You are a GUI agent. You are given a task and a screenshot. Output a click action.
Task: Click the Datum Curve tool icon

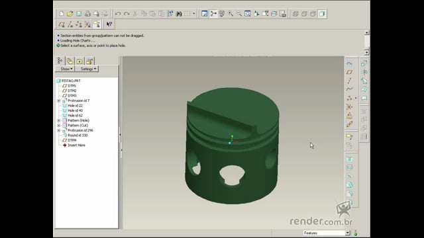[x=349, y=89]
